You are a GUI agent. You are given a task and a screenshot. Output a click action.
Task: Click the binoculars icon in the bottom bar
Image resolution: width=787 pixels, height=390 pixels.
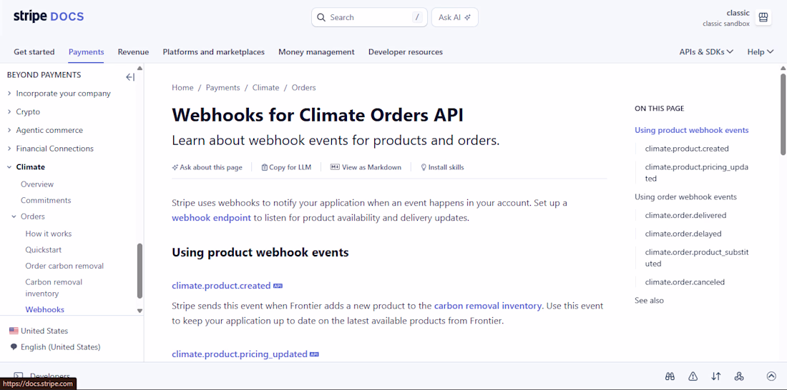click(x=670, y=376)
